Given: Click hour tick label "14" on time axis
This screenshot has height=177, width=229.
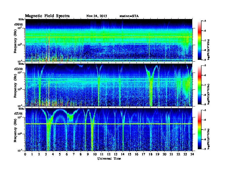Looking at the screenshot, I should click(123, 154).
